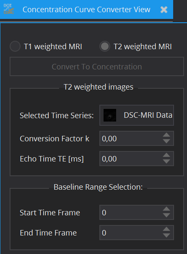The height and width of the screenshot is (254, 187).
Task: Activate the Concentration Curve Converter View tab title
Action: 86,10
